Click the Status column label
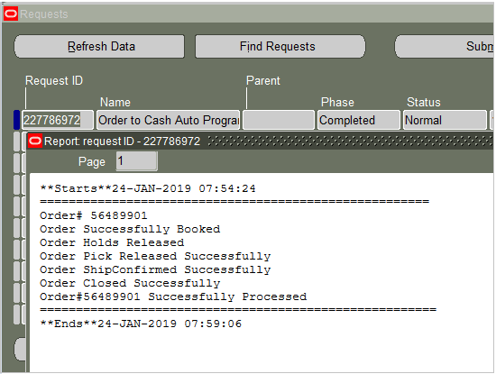Screen dimensions: 496x374 point(424,102)
